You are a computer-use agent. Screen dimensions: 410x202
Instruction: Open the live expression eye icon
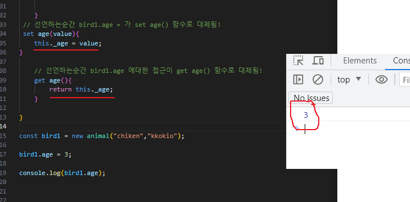coord(381,80)
